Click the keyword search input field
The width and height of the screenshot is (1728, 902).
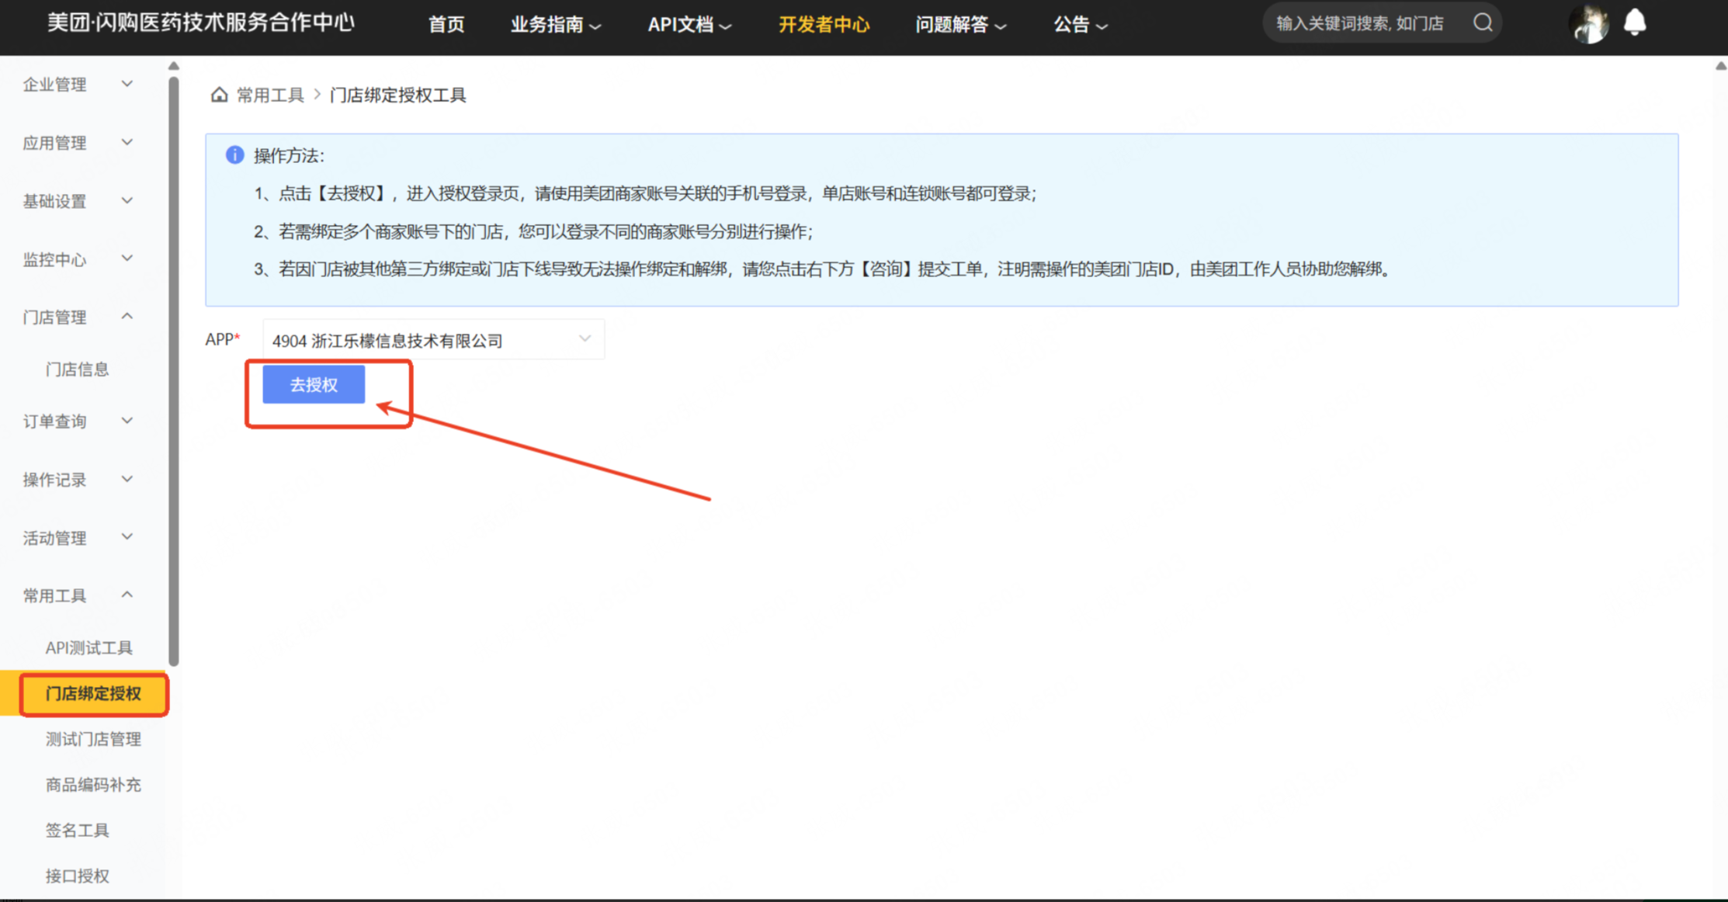(1360, 23)
